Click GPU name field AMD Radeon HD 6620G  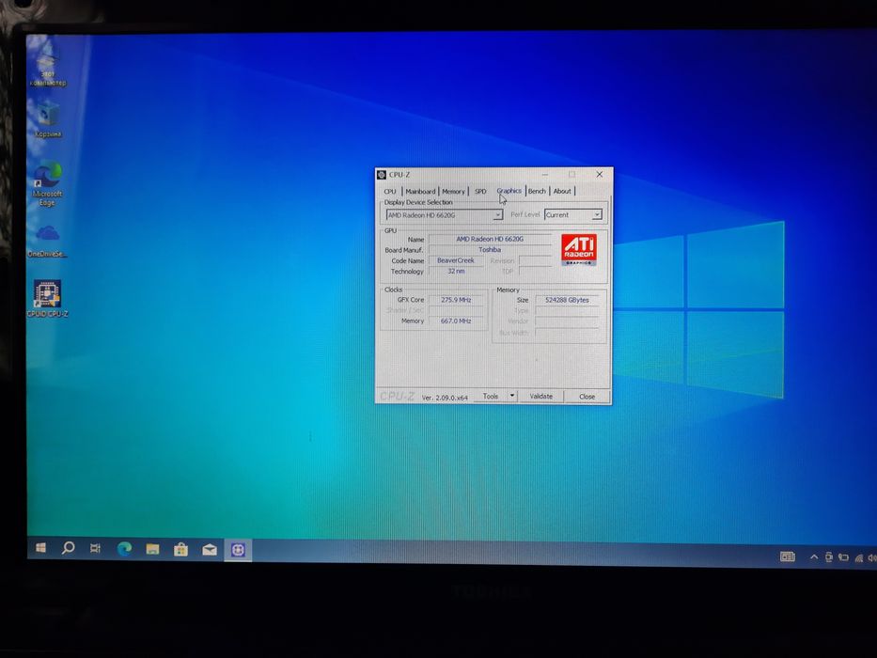[x=490, y=240]
